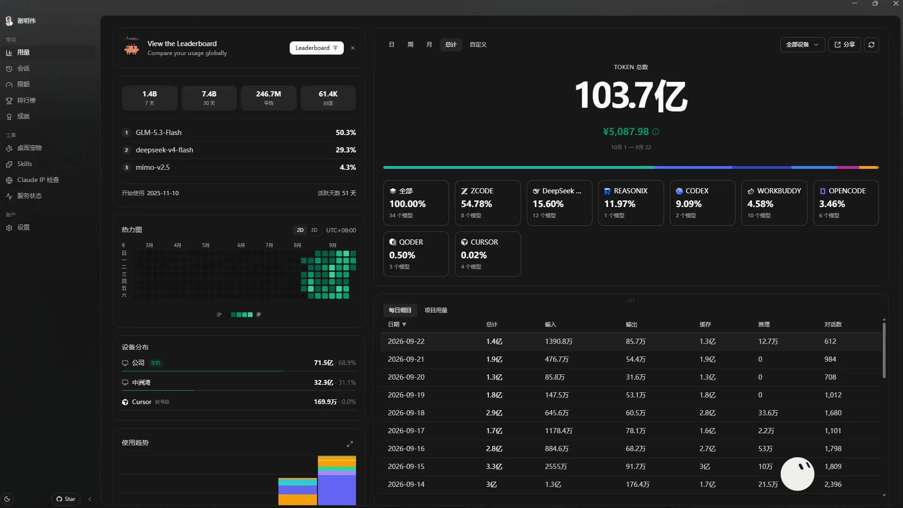Click the refresh icon button top right
The height and width of the screenshot is (508, 903).
pyautogui.click(x=871, y=45)
